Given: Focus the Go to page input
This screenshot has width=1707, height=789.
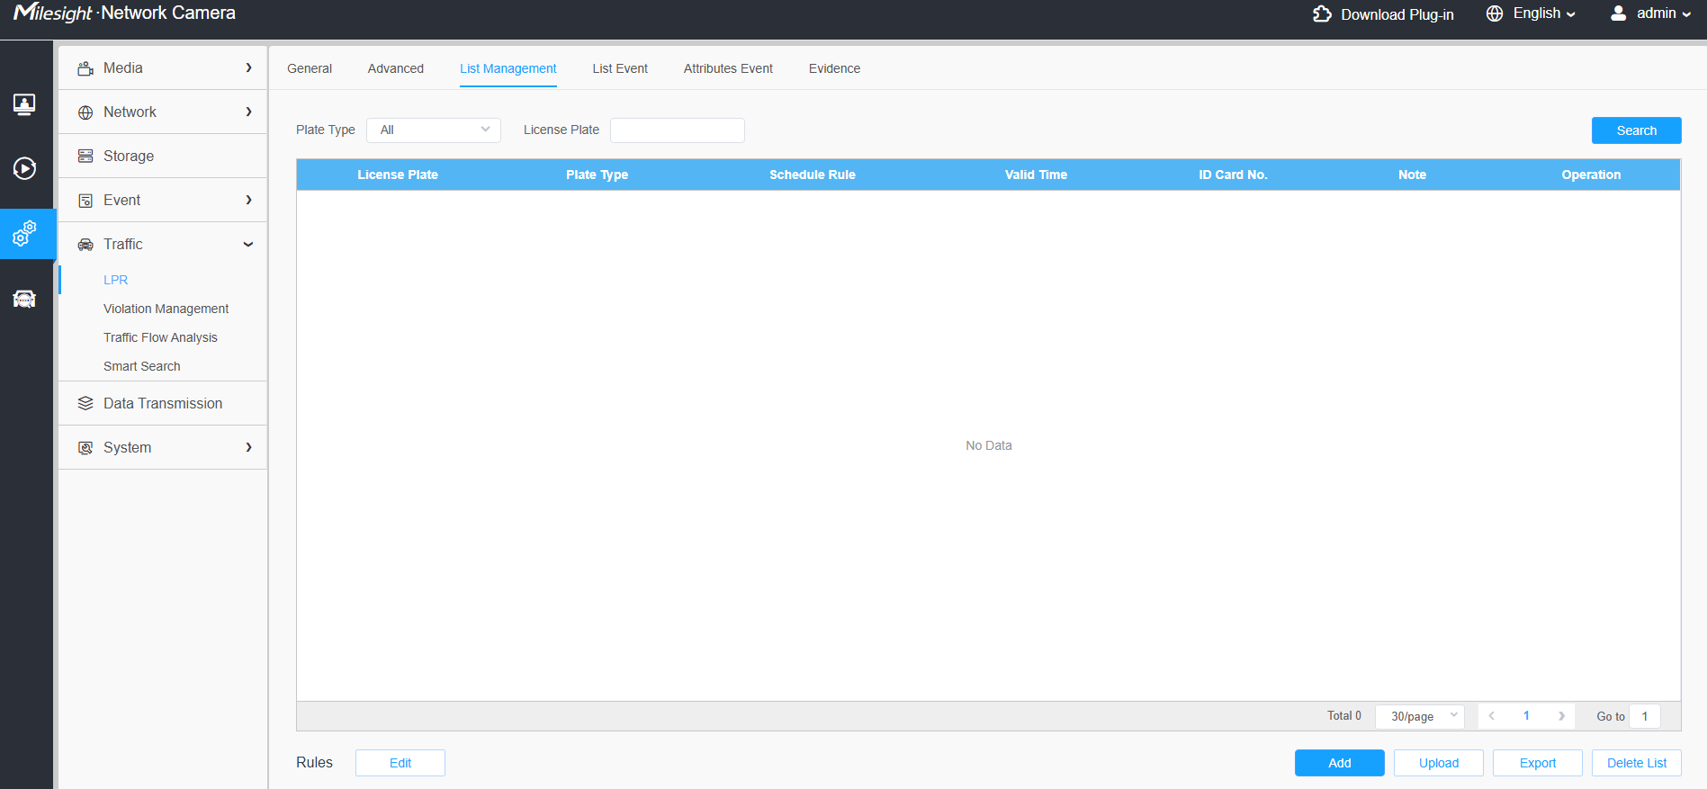Looking at the screenshot, I should pyautogui.click(x=1645, y=717).
